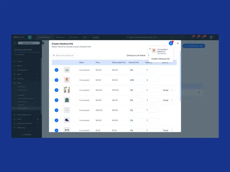Screen dimensions: 230x172
Task: Add the $120.00 product using plus icon
Action: (x=56, y=90)
